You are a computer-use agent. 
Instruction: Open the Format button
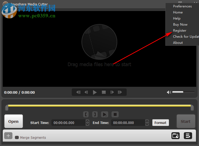click(x=161, y=123)
